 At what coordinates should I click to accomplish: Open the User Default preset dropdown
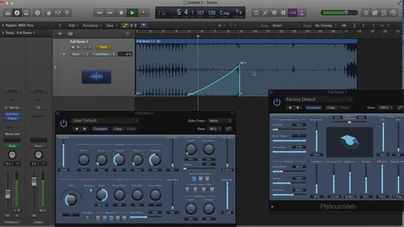105,120
